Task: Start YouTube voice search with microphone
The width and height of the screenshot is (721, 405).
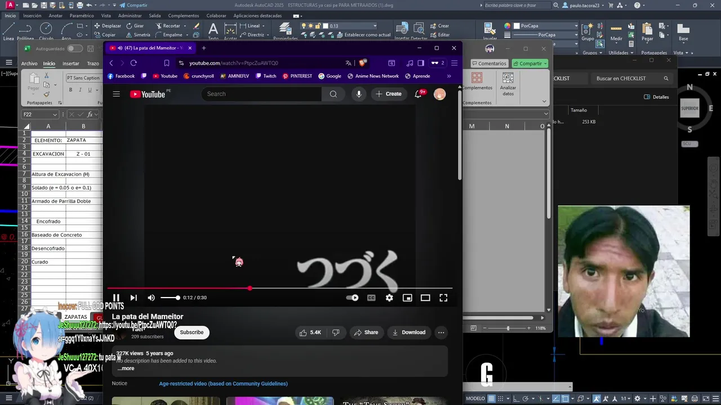Action: 359,94
